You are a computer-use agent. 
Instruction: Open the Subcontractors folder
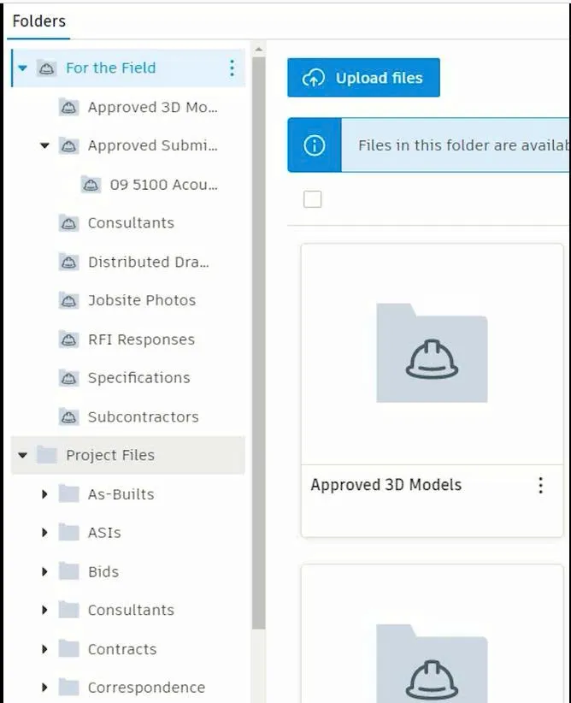(143, 417)
